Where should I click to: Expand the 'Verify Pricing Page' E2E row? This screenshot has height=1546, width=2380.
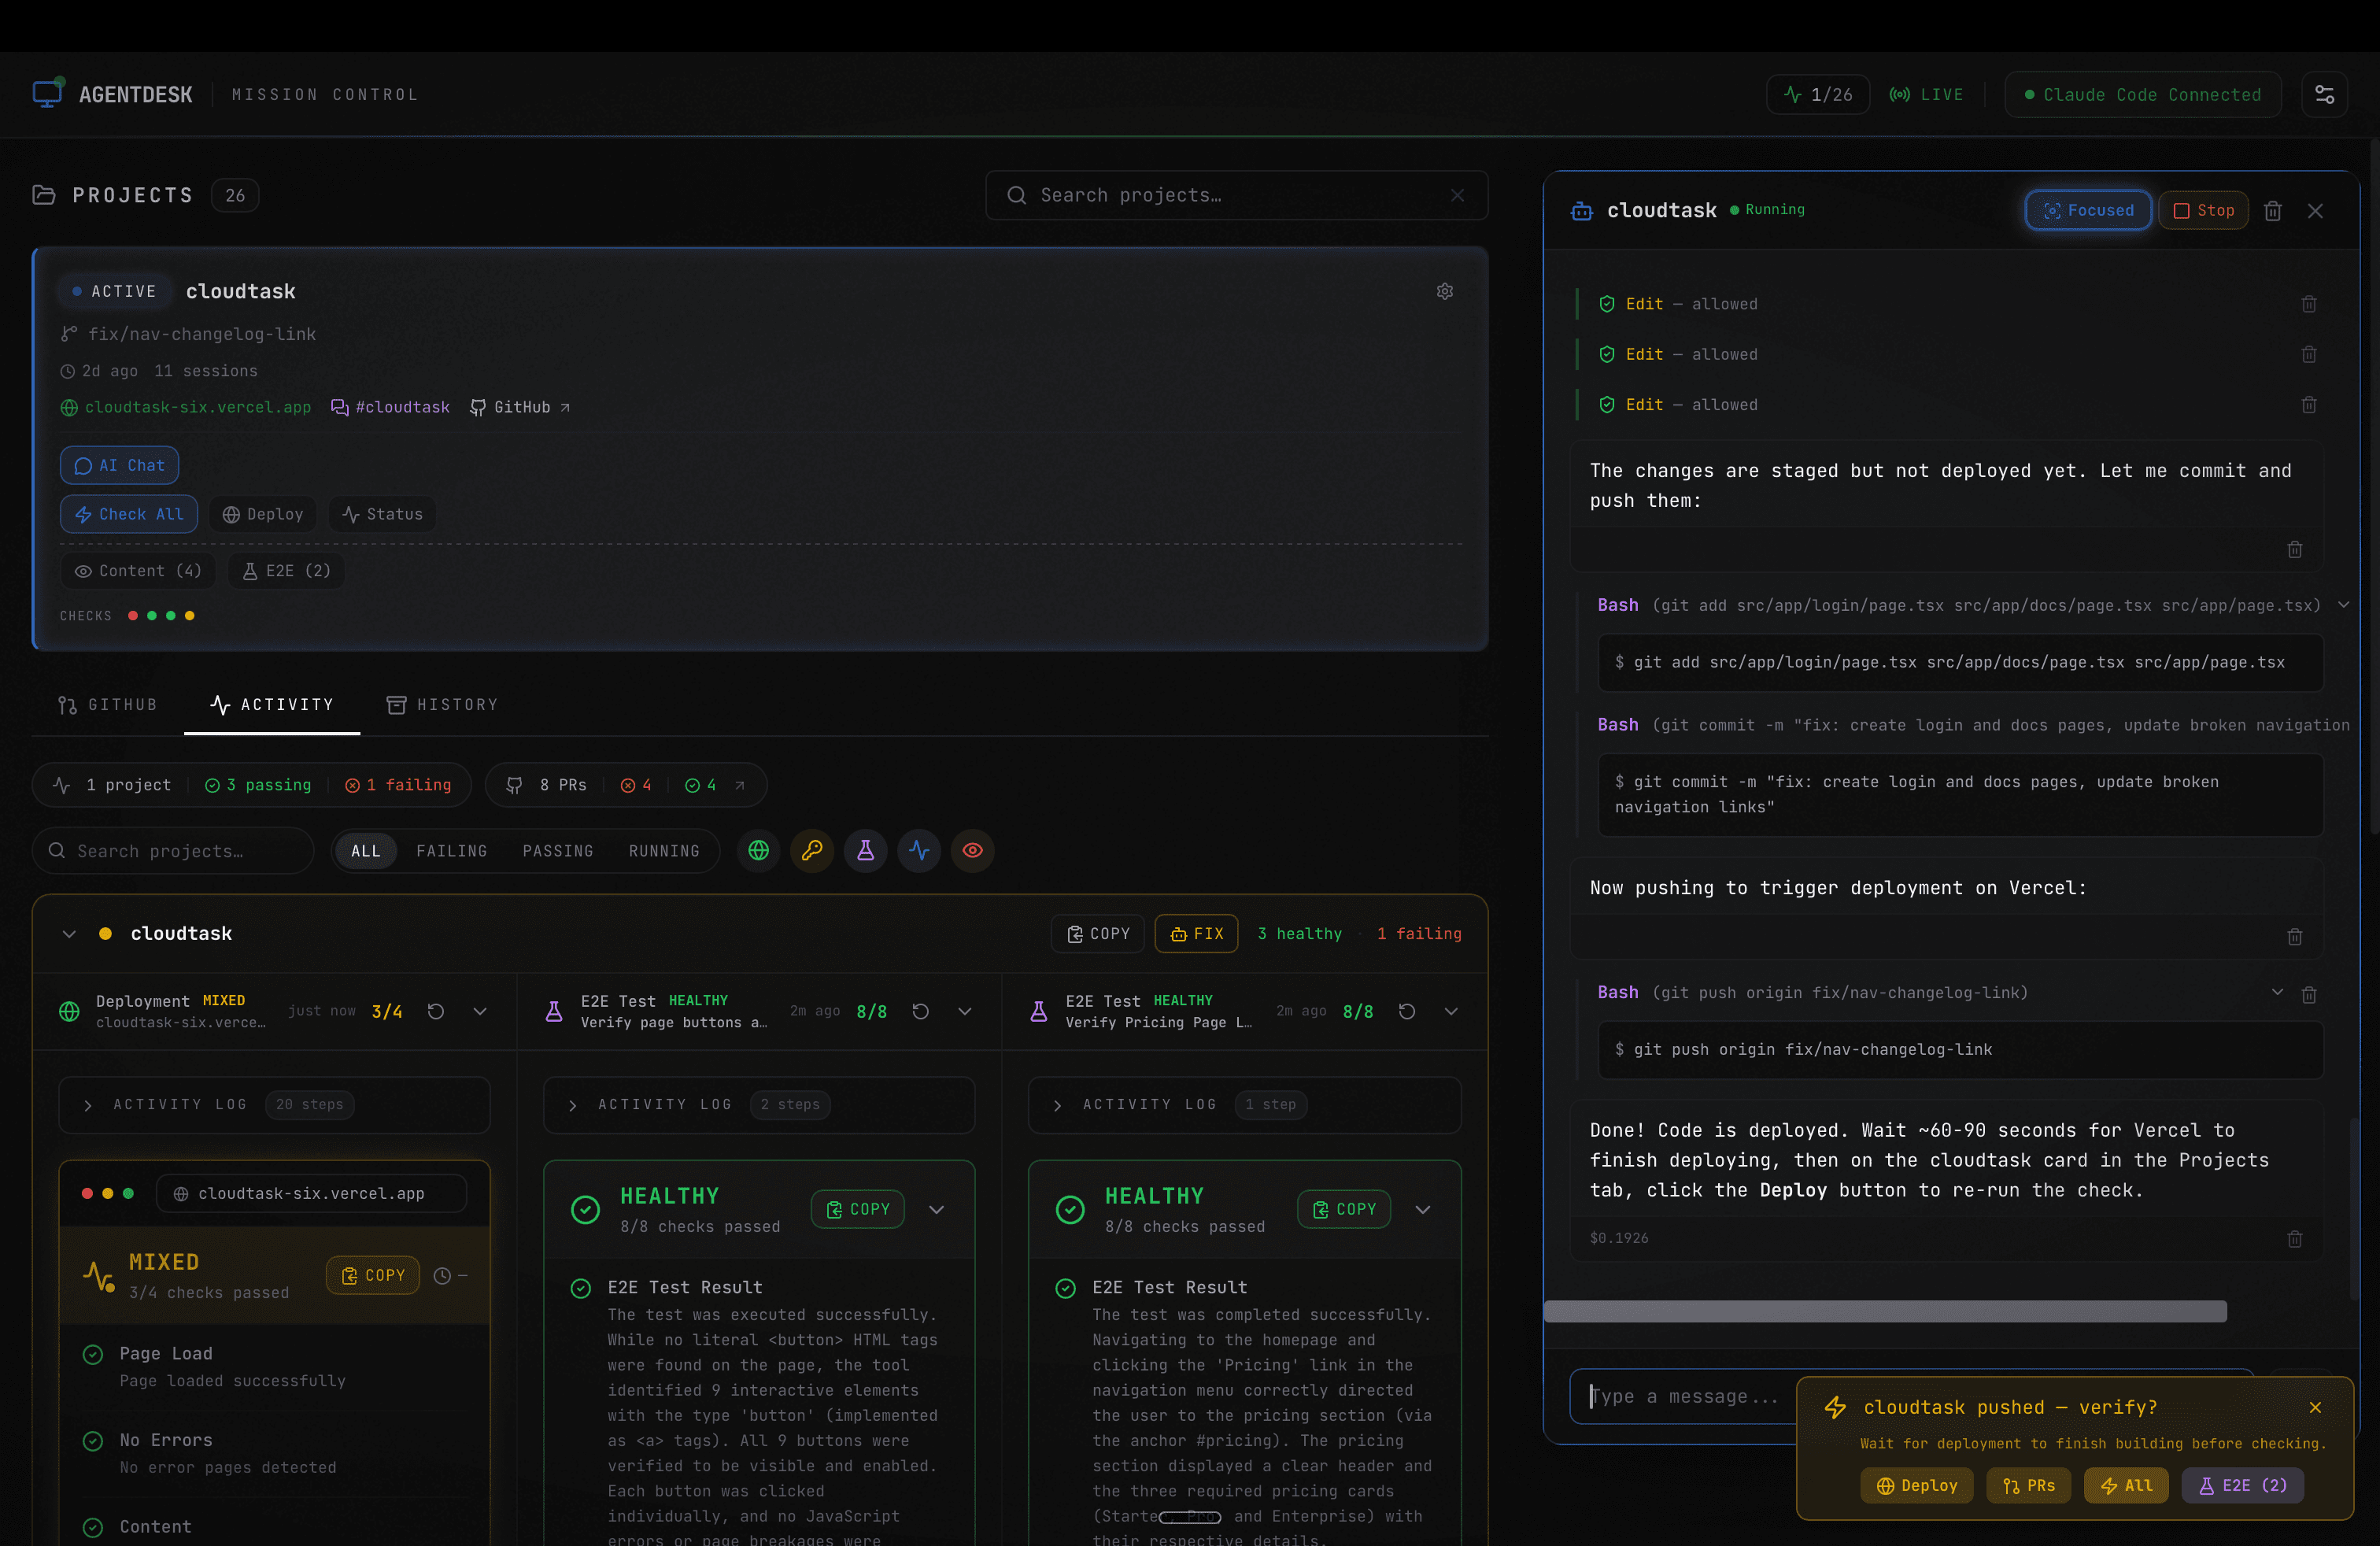[1450, 1011]
